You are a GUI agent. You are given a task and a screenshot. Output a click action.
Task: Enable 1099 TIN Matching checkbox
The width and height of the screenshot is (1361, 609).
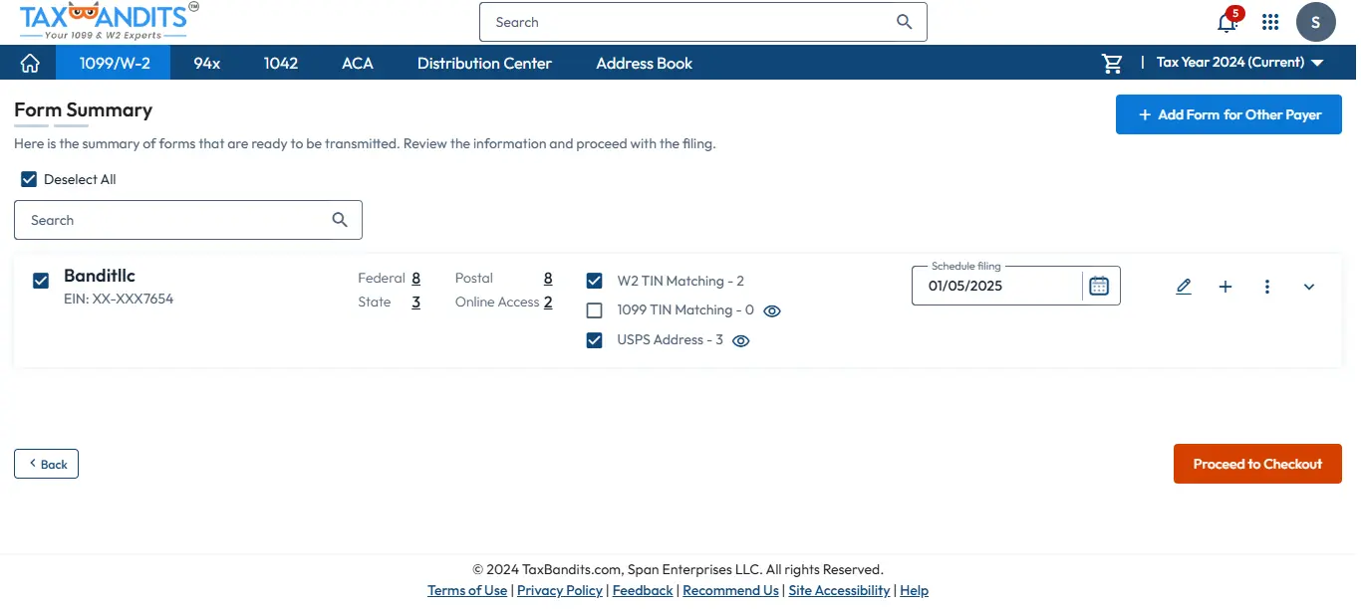(595, 309)
